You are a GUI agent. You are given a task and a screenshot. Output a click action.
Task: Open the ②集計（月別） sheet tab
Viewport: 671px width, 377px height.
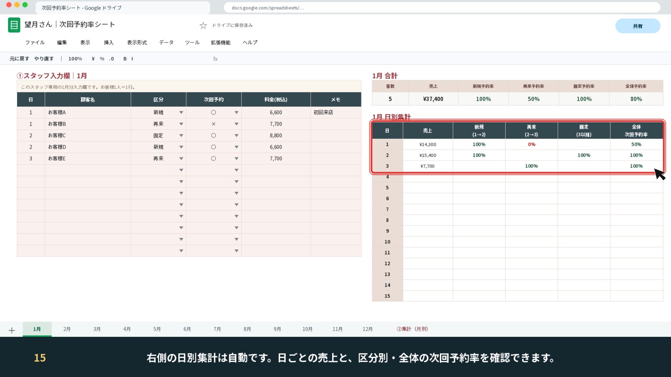[412, 329]
